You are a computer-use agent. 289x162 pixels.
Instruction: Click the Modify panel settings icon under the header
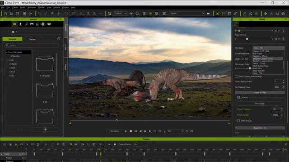[236, 24]
